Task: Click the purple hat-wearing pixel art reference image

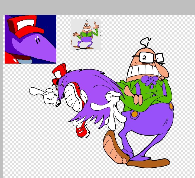Action: click(x=30, y=39)
